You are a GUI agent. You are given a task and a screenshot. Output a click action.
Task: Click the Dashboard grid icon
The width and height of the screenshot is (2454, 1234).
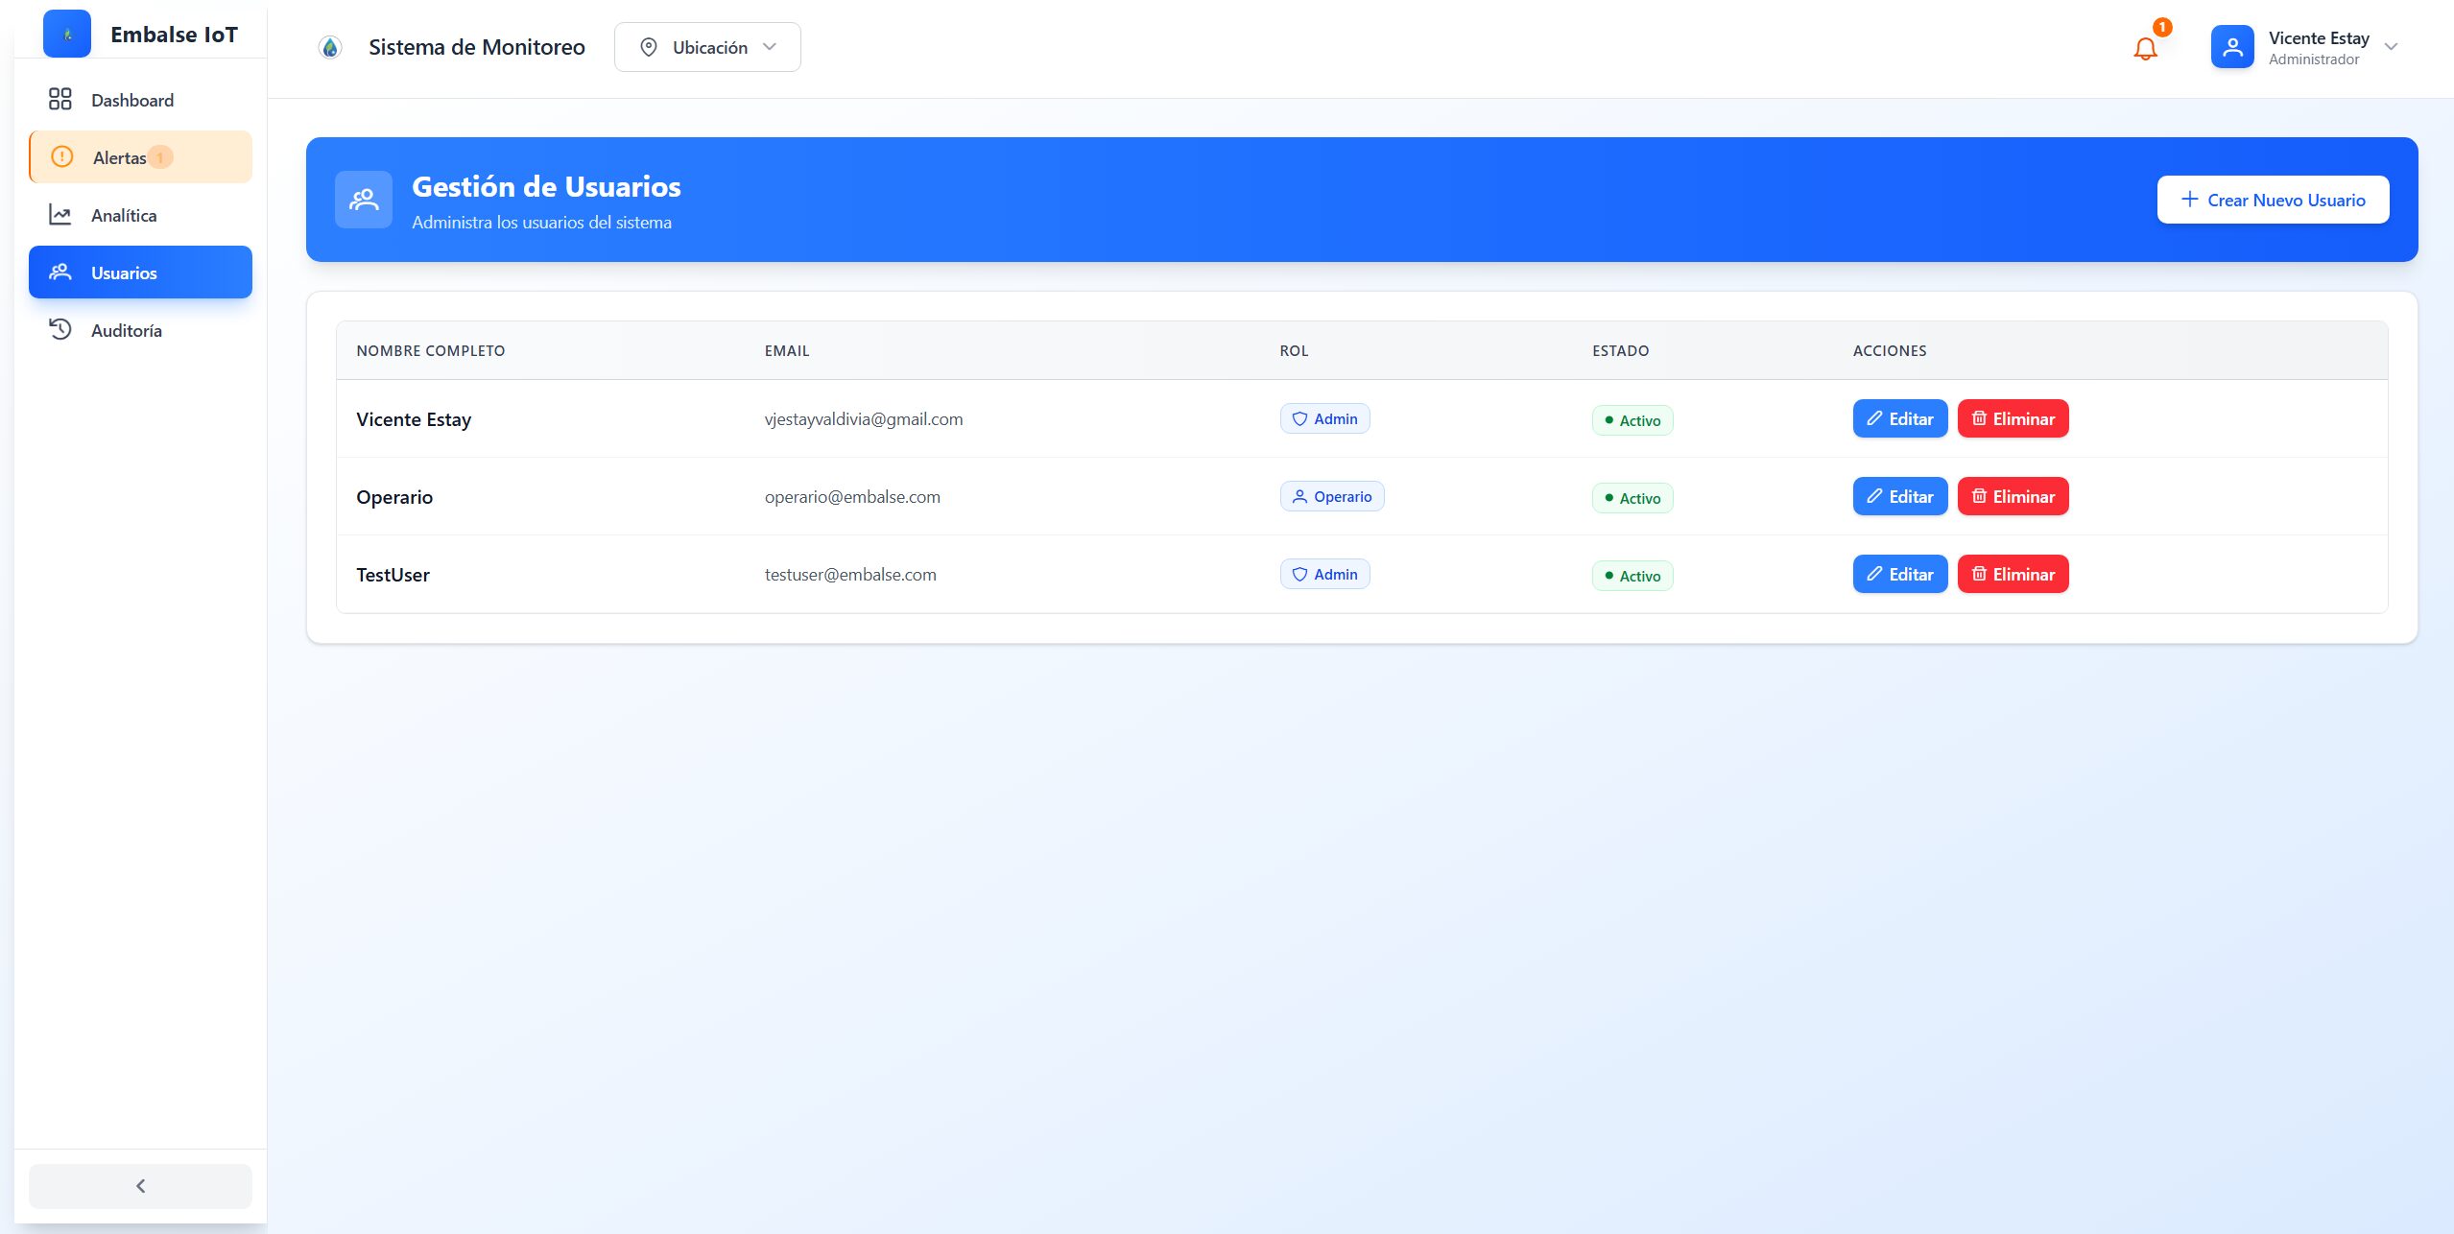pos(60,99)
